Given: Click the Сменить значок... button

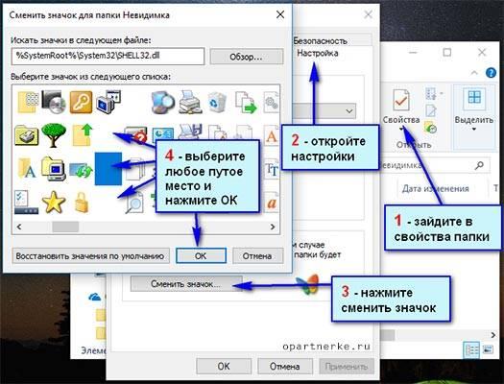Looking at the screenshot, I should click(186, 284).
